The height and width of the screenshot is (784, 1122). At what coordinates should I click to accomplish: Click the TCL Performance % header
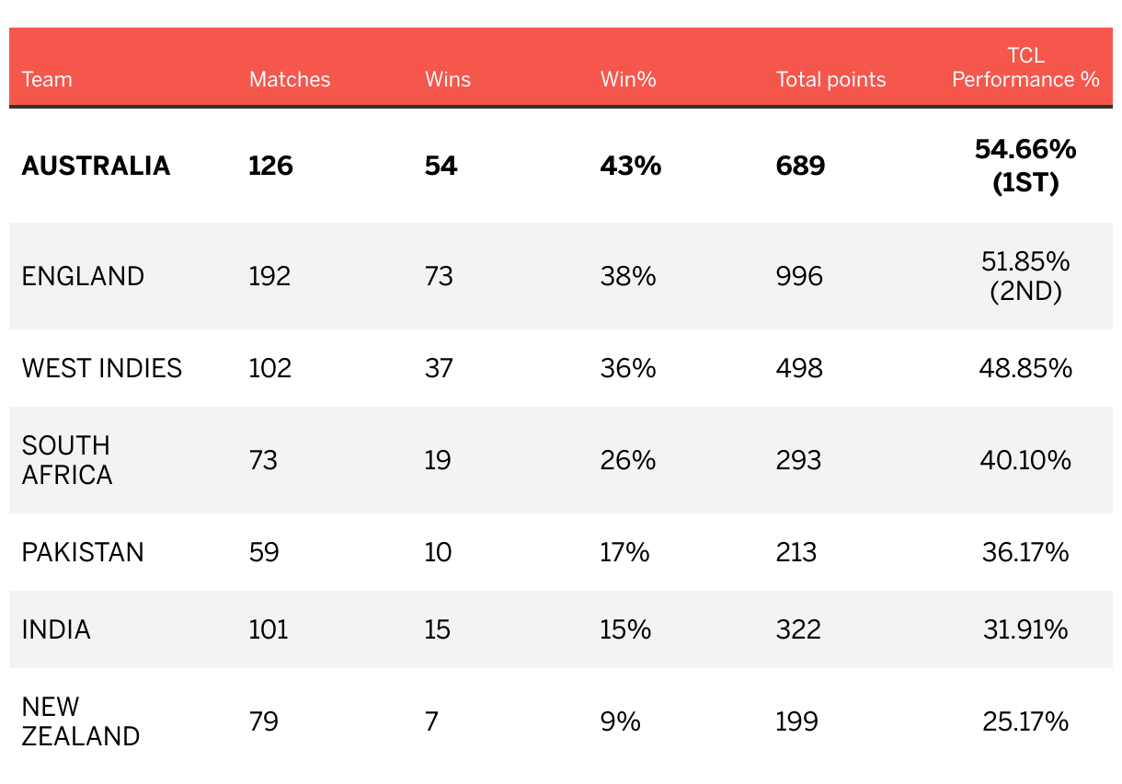pyautogui.click(x=1025, y=67)
